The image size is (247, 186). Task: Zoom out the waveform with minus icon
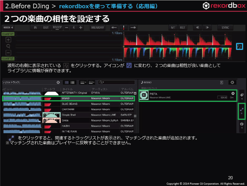8,53
